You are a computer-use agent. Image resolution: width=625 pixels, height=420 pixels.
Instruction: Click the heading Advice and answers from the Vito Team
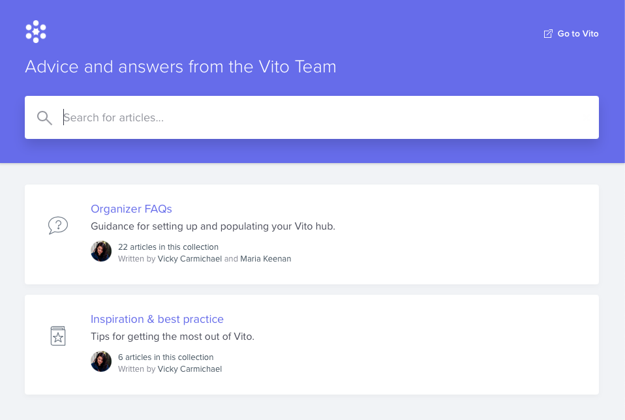(x=180, y=67)
